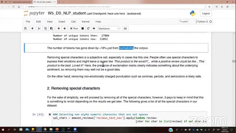Click the browser forward button
The image size is (236, 133).
point(8,7)
